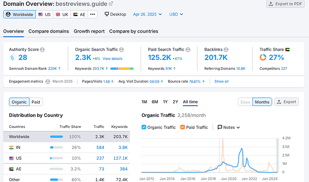Export the traffic chart data
The height and width of the screenshot is (182, 309).
coord(287,102)
